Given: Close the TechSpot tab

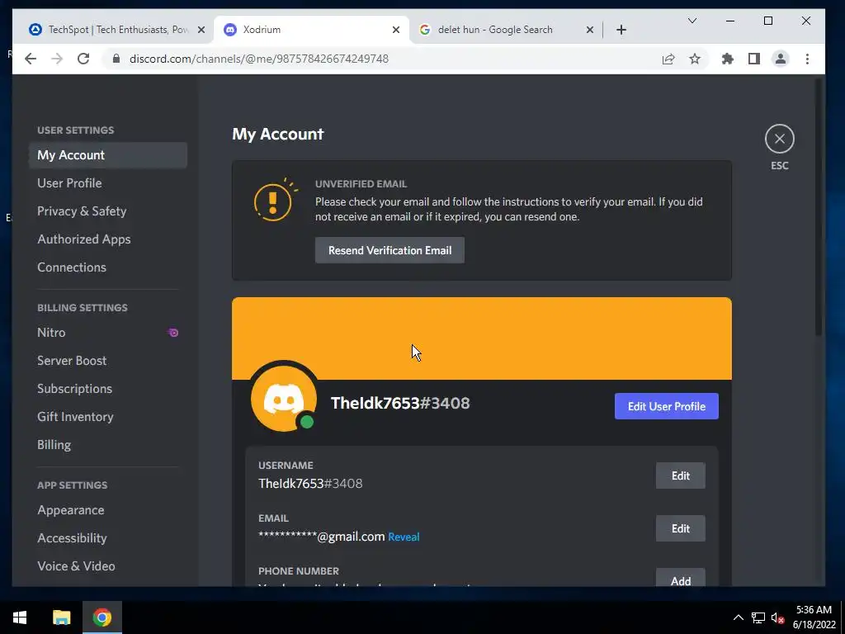Looking at the screenshot, I should [201, 30].
